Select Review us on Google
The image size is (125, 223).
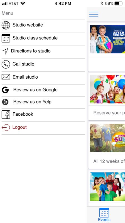point(43,90)
